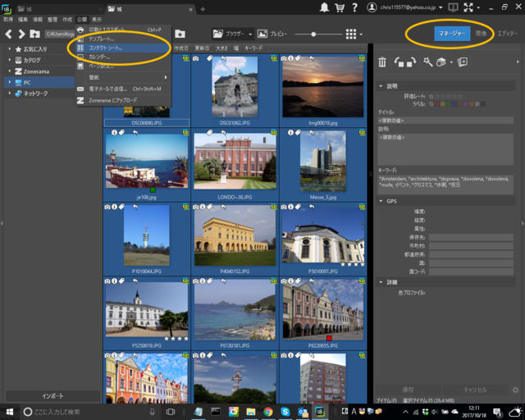The height and width of the screenshot is (420, 525).
Task: Choose Zonerama にアップロード menu entry
Action: click(x=114, y=100)
